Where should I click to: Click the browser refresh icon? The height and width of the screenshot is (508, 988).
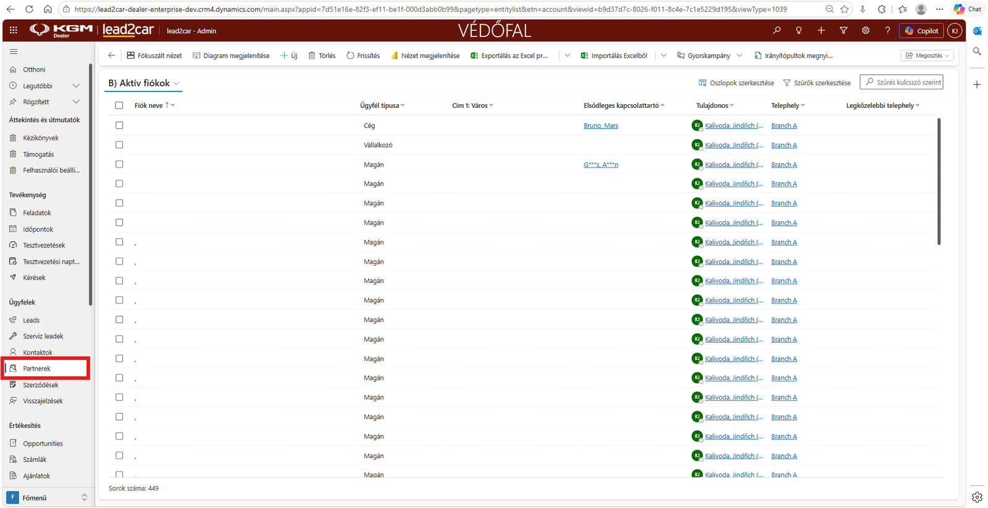pyautogui.click(x=29, y=9)
